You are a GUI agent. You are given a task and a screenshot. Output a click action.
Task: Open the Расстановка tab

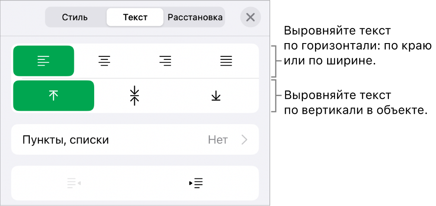195,18
